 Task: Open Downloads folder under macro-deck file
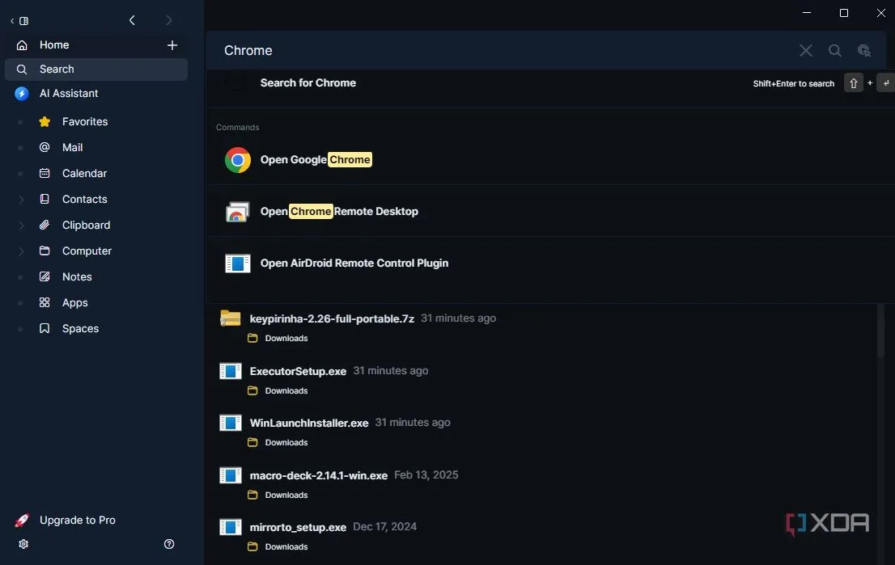(278, 495)
